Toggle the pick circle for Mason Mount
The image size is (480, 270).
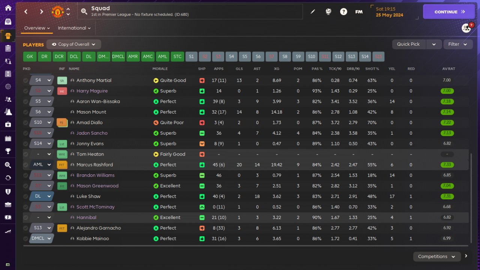pyautogui.click(x=25, y=112)
